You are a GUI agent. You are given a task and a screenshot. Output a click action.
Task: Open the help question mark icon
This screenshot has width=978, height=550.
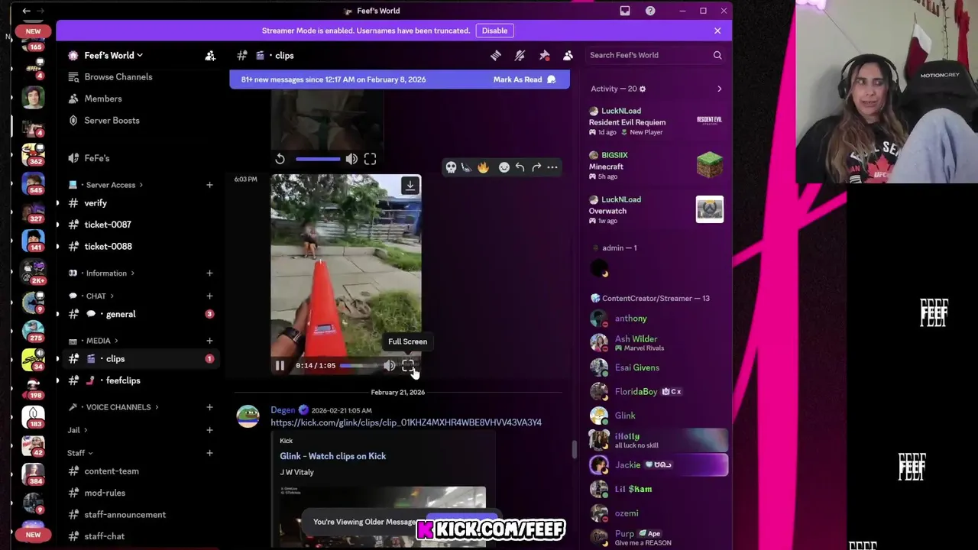coord(650,11)
